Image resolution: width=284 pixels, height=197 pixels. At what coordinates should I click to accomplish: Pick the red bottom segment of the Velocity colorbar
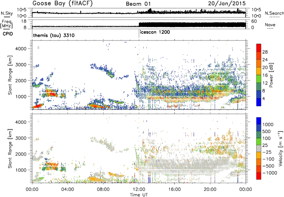click(259, 176)
